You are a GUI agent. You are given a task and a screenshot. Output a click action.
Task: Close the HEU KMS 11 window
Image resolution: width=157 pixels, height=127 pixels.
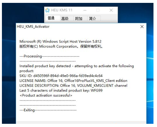[x=111, y=10]
